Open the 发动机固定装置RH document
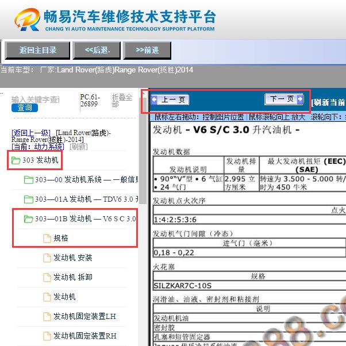 (84, 336)
